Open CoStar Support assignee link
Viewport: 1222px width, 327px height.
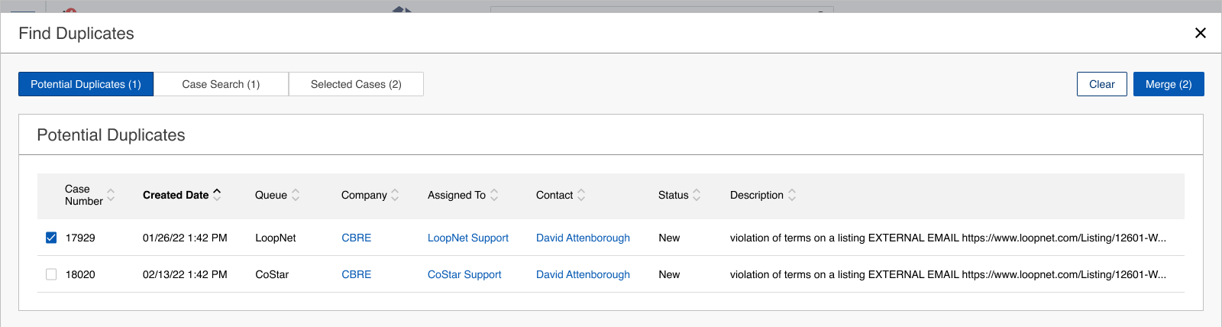click(x=464, y=274)
